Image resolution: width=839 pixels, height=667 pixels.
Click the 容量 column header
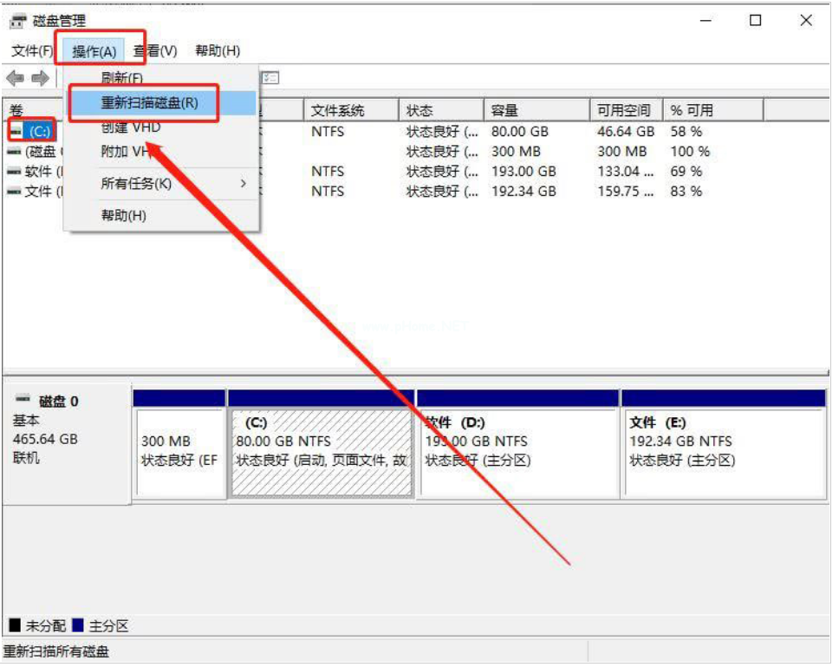(504, 110)
